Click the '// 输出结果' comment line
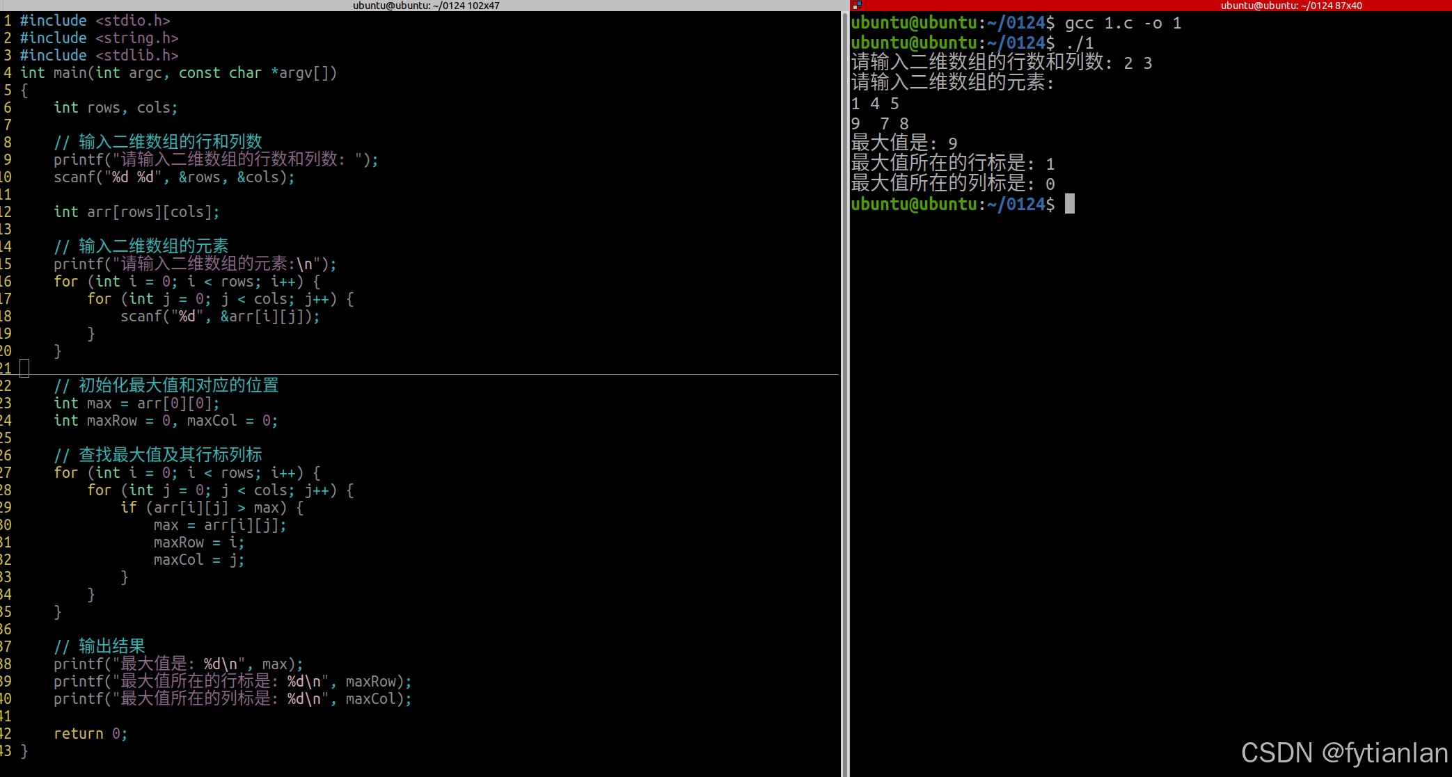The width and height of the screenshot is (1452, 777). click(x=100, y=646)
